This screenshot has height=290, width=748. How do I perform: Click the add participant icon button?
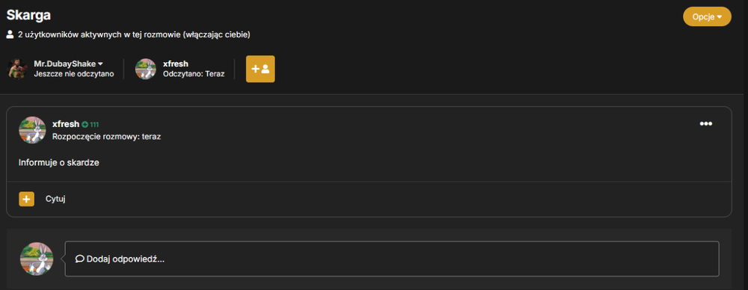[260, 70]
